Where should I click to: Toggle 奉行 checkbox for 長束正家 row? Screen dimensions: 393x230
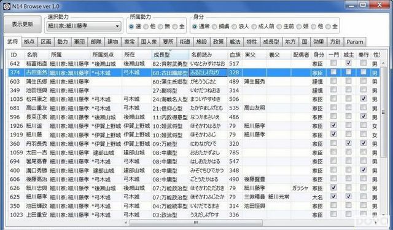tap(364, 116)
